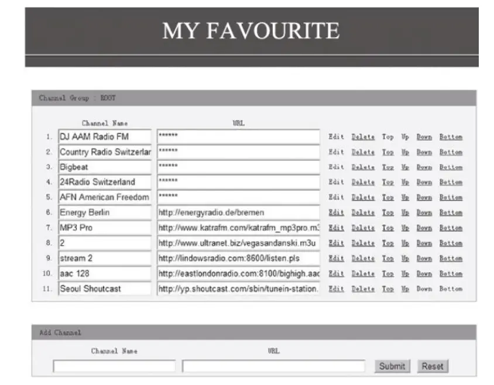Click the aac 128 name field
494x385 pixels.
pyautogui.click(x=105, y=273)
